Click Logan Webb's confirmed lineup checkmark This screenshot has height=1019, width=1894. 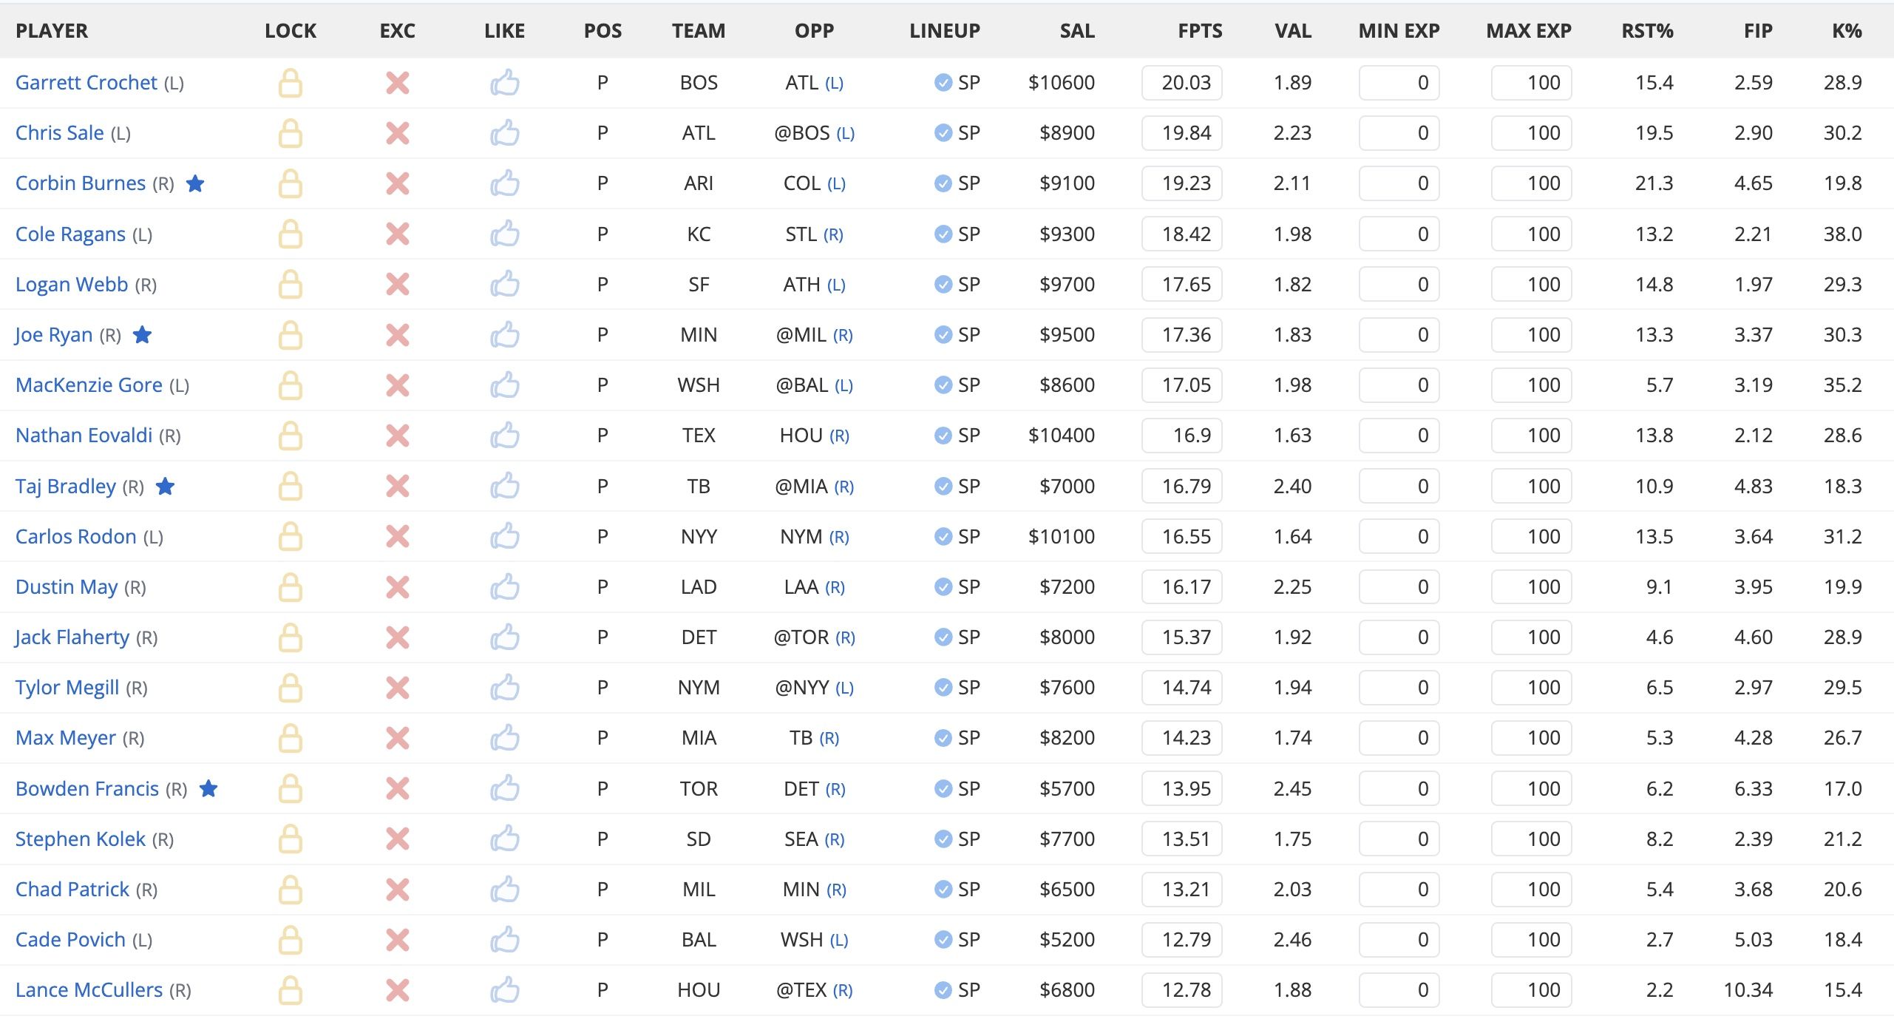943,284
